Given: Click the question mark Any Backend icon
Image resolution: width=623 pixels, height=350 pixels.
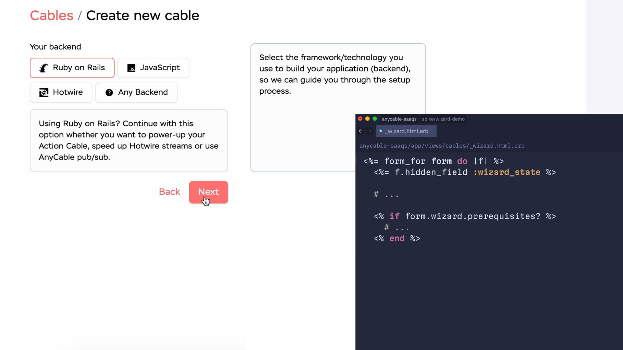Looking at the screenshot, I should (109, 93).
